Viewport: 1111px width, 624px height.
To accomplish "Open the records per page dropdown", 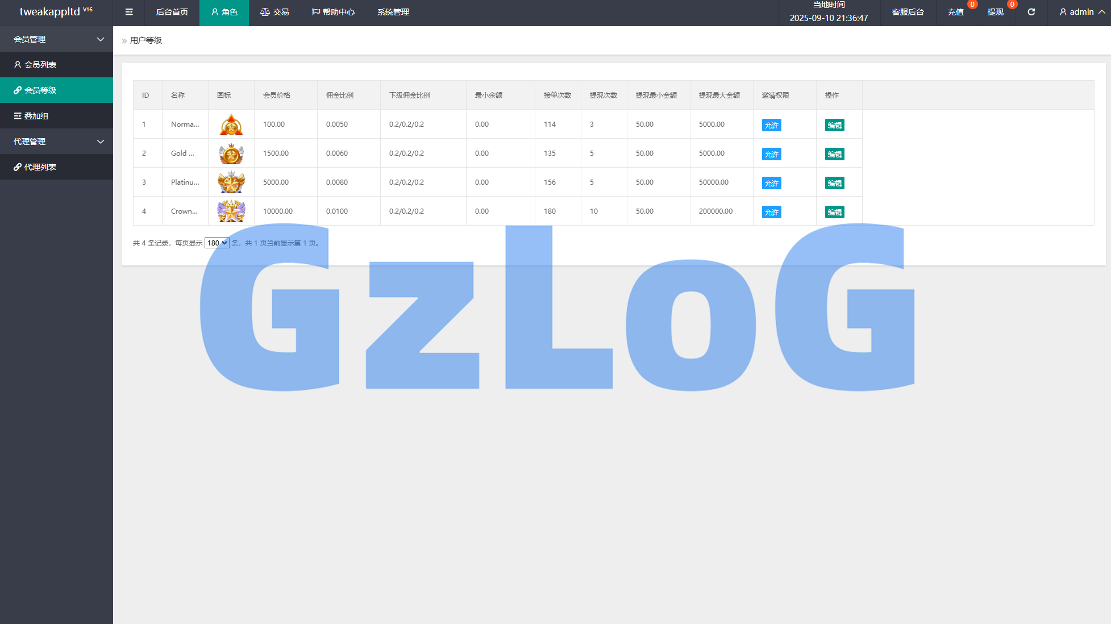I will pos(217,243).
